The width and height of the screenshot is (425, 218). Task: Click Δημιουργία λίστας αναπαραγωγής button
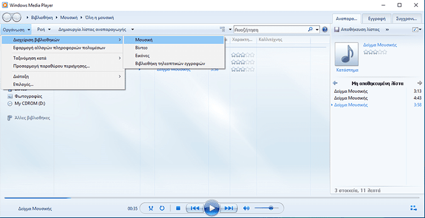point(92,29)
